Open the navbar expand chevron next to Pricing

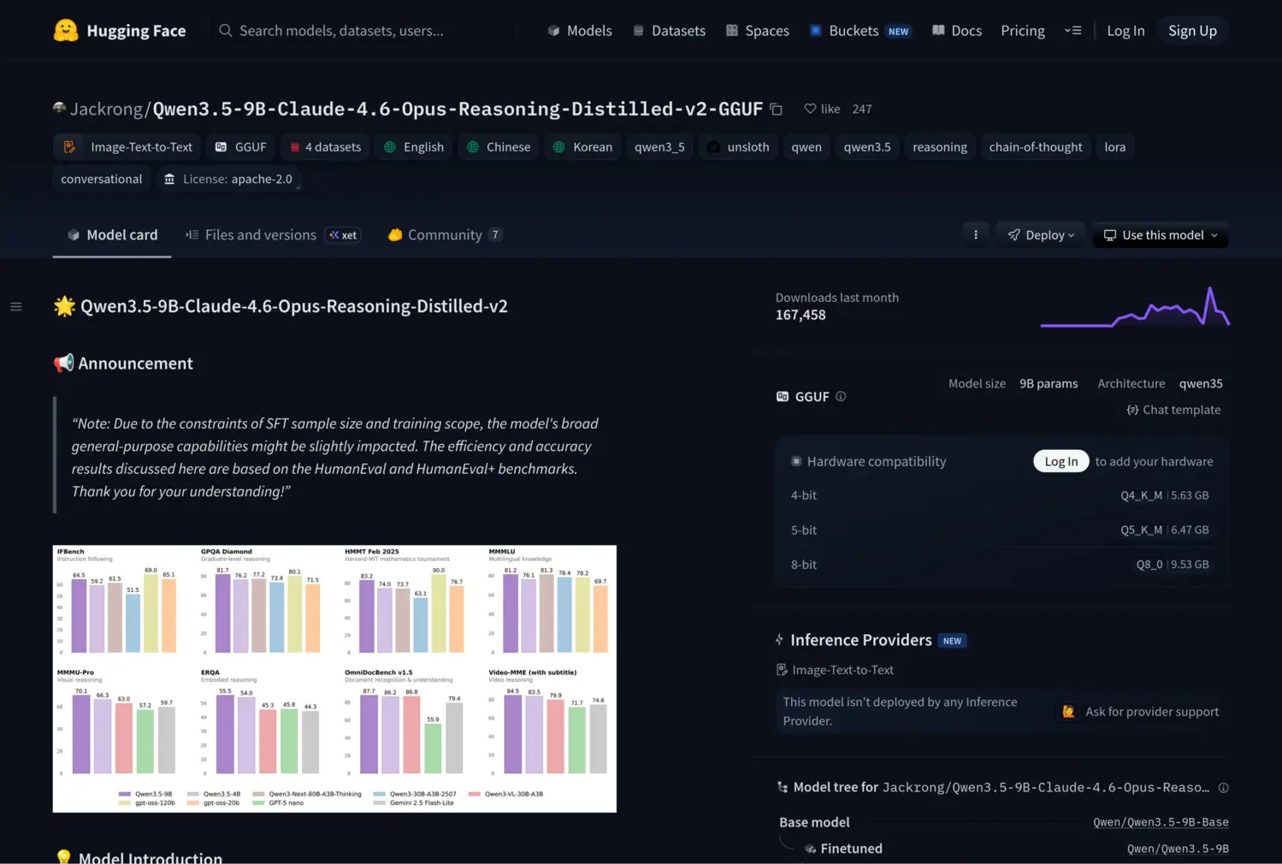[x=1073, y=30]
